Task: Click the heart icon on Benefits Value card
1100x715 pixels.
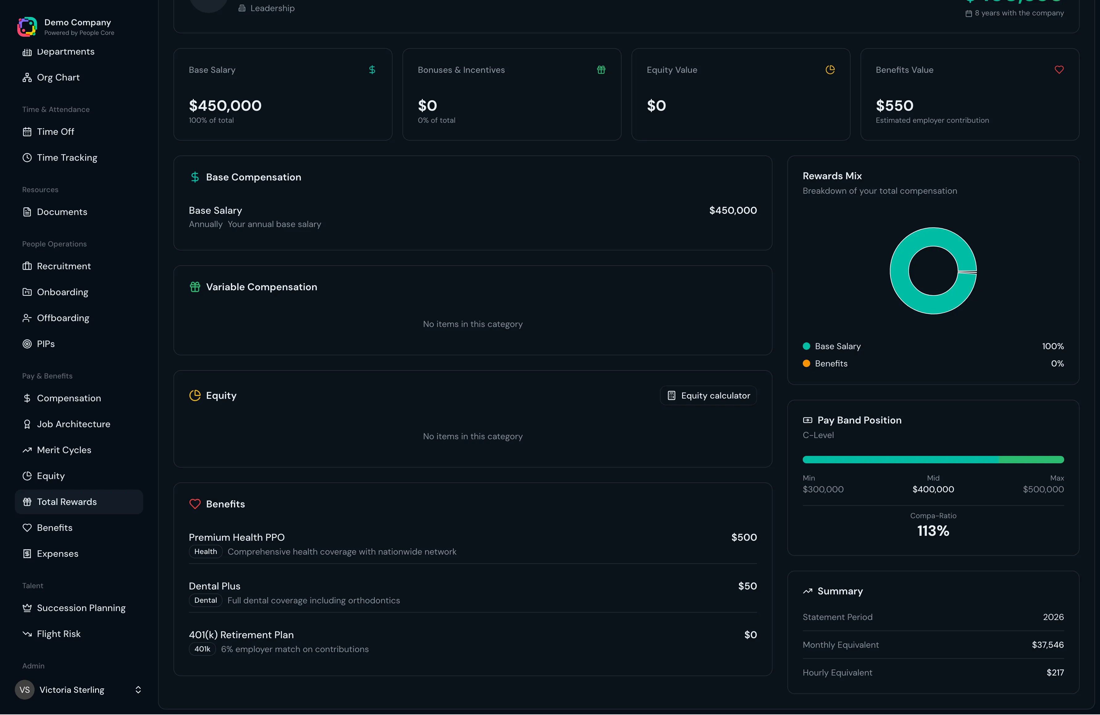Action: pos(1059,70)
